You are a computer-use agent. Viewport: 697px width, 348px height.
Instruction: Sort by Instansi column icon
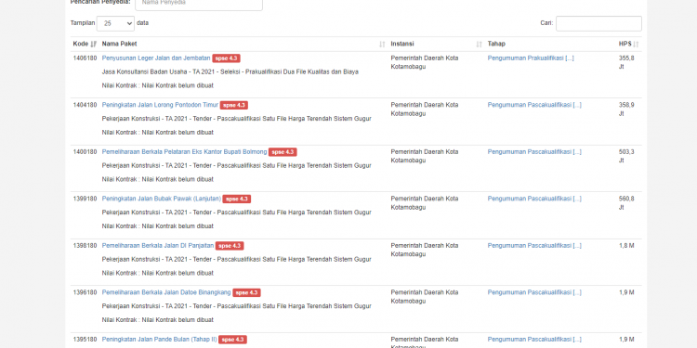tap(479, 44)
